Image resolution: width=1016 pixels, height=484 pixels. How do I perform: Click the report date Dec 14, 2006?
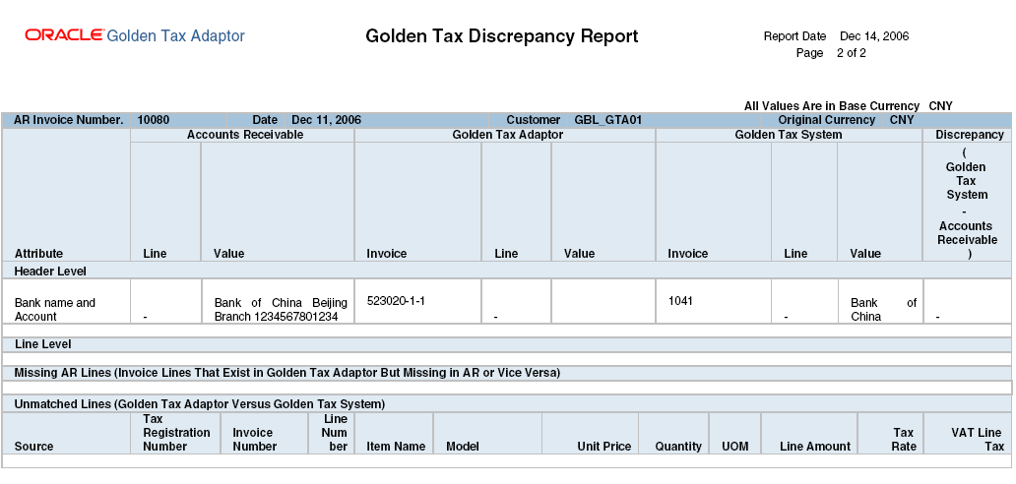874,36
